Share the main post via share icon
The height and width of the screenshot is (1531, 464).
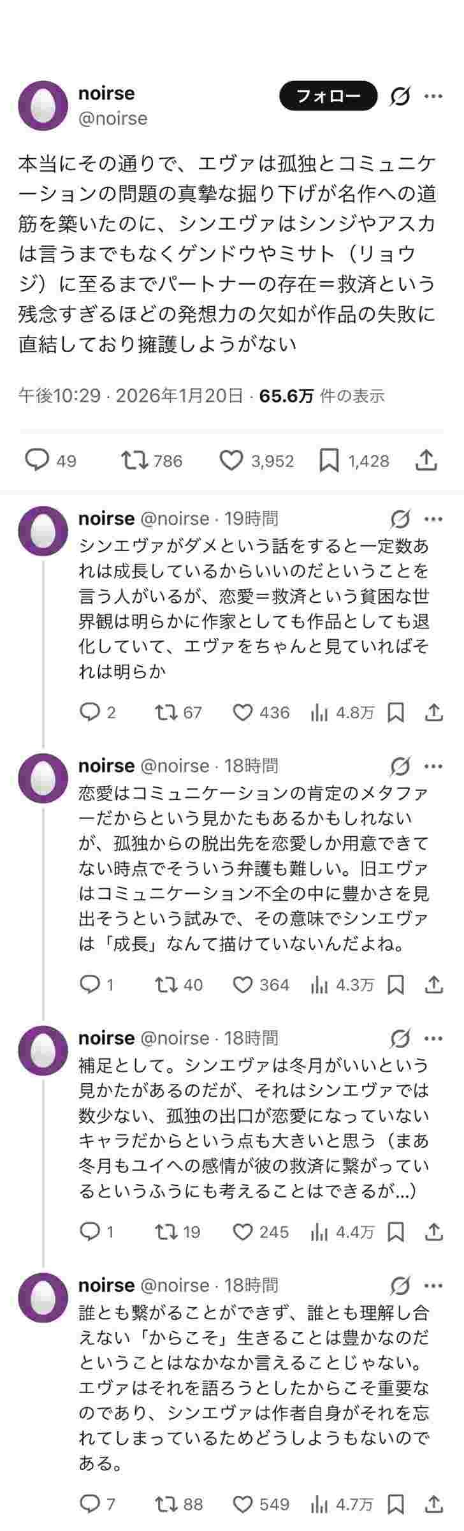click(426, 460)
